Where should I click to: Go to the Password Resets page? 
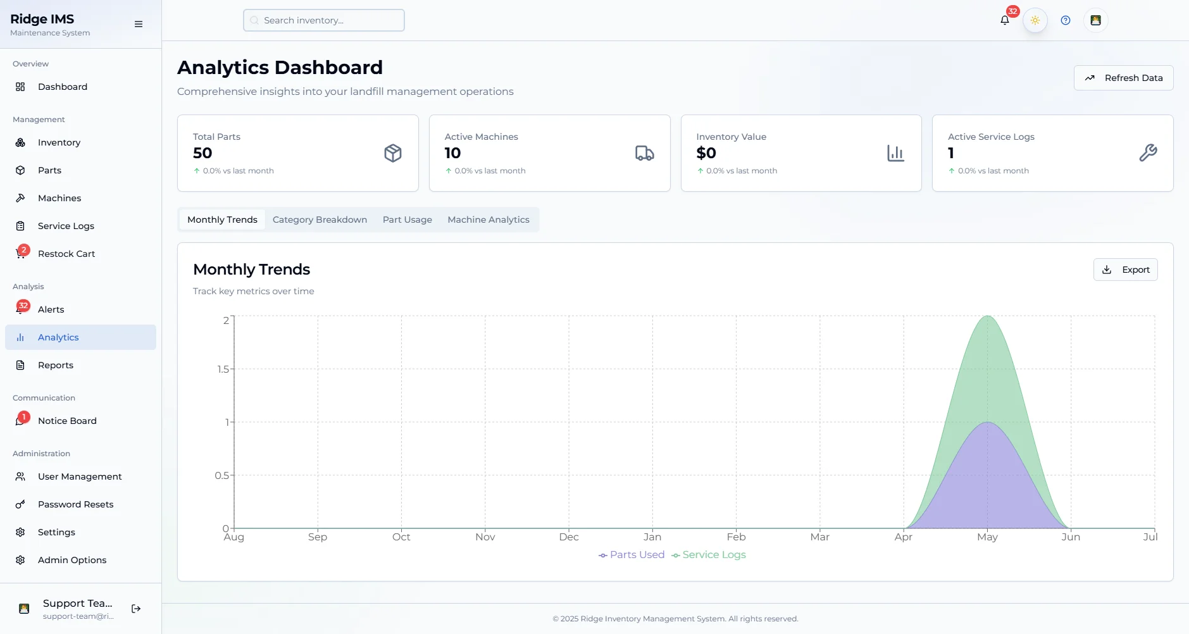[75, 504]
